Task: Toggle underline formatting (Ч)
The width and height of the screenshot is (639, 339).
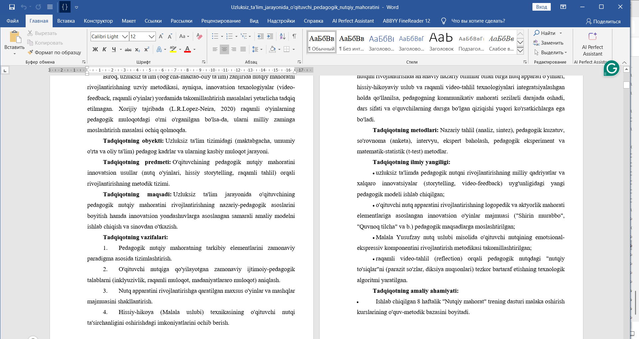Action: click(x=114, y=49)
